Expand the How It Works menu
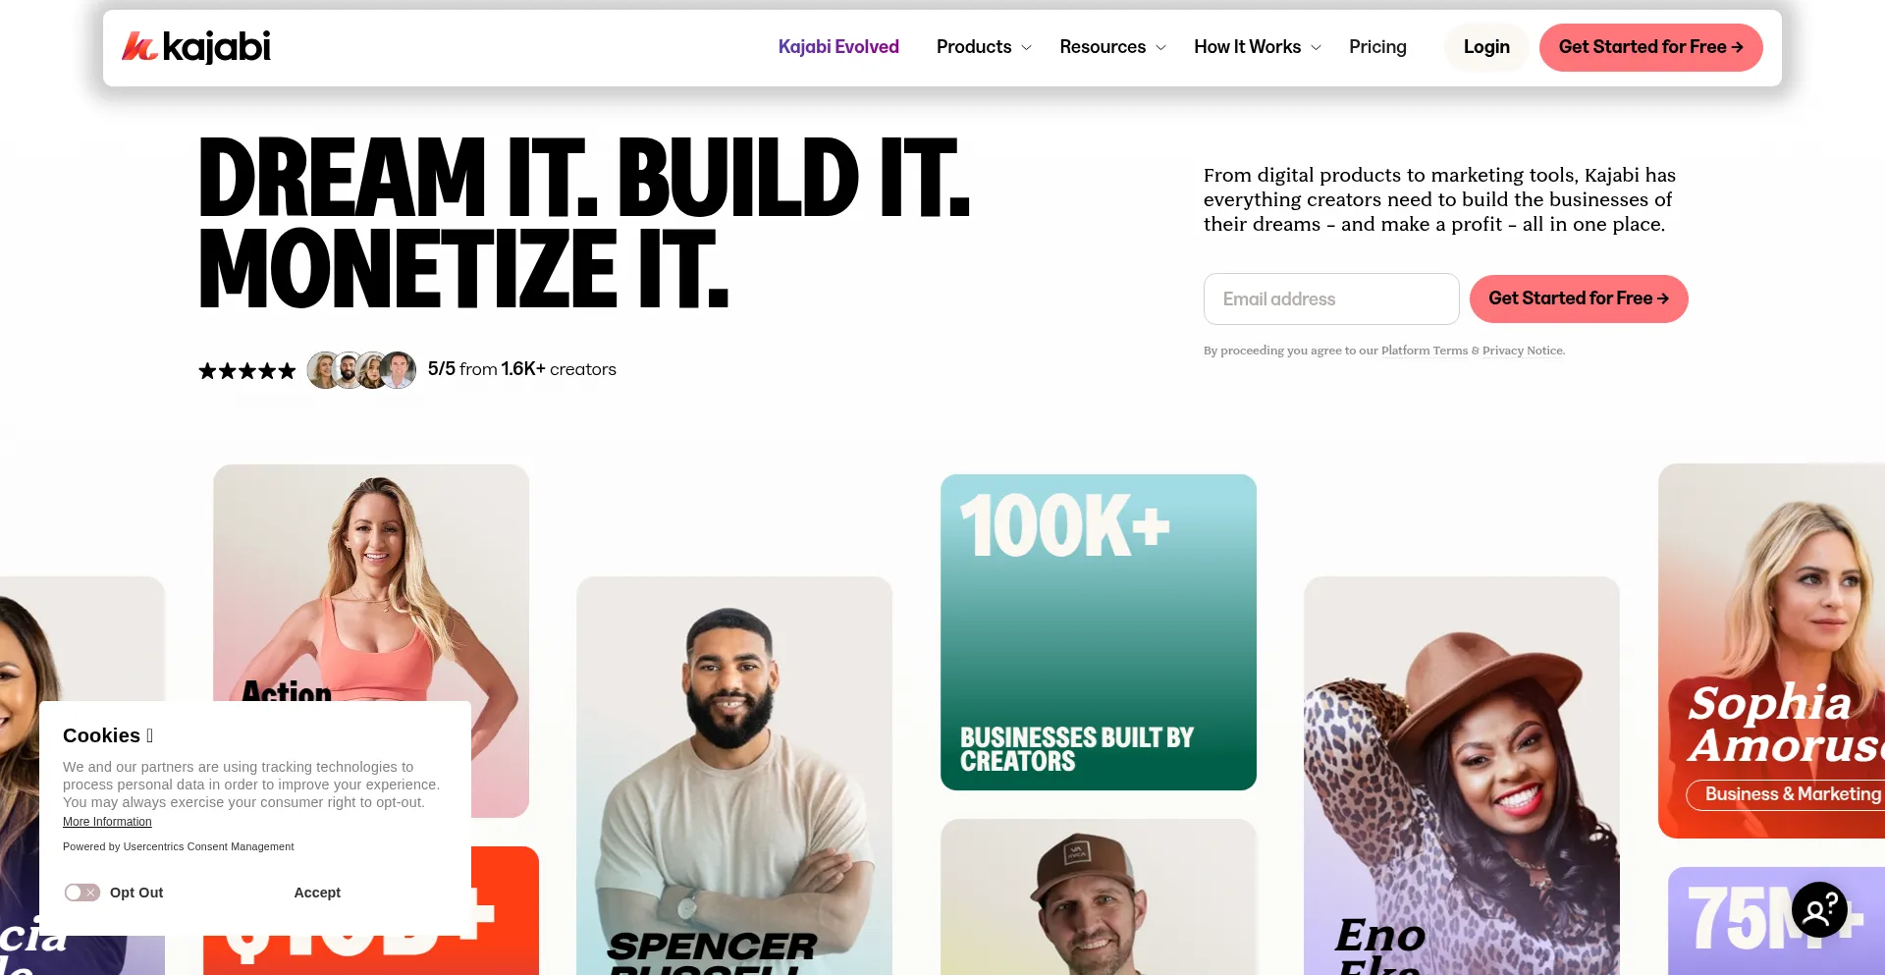The height and width of the screenshot is (975, 1885). pos(1258,47)
